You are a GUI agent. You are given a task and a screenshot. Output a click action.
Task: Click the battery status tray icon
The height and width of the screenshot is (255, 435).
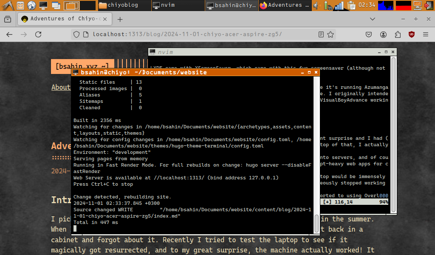point(328,5)
